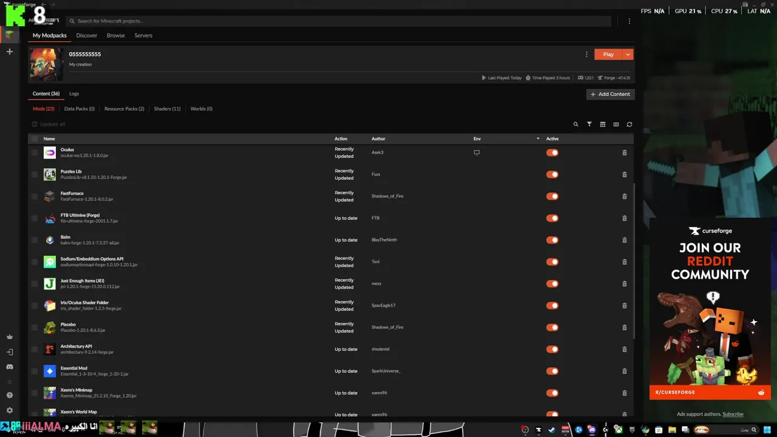Delete FTB Ultimine using its trash icon
The height and width of the screenshot is (437, 777).
(625, 218)
